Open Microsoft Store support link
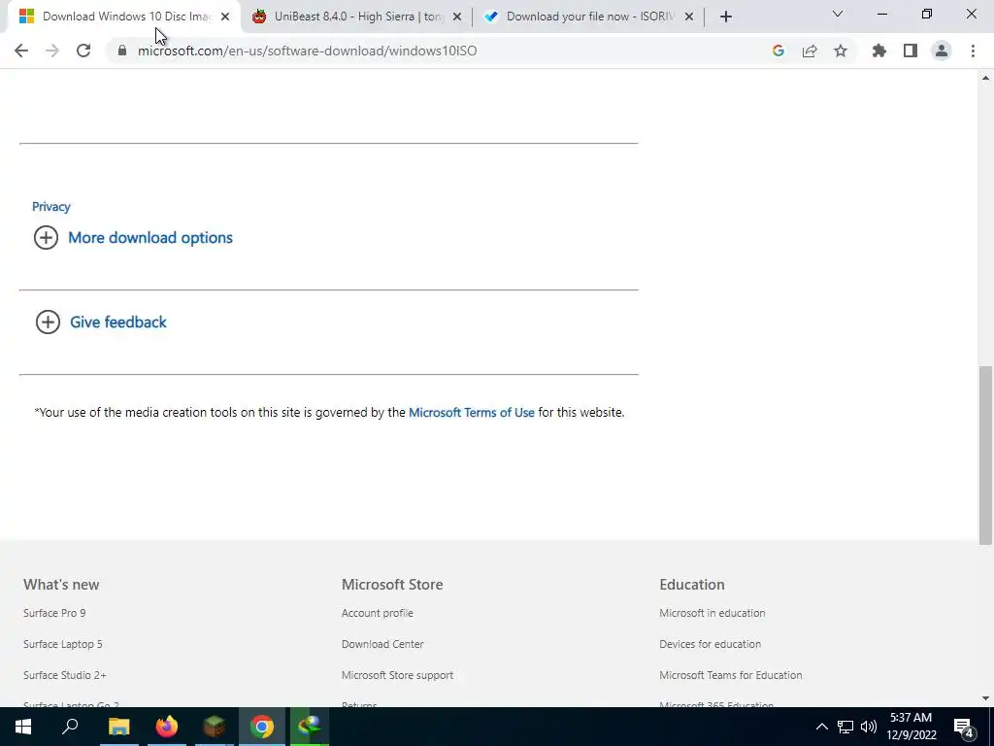The image size is (994, 746). 397,676
